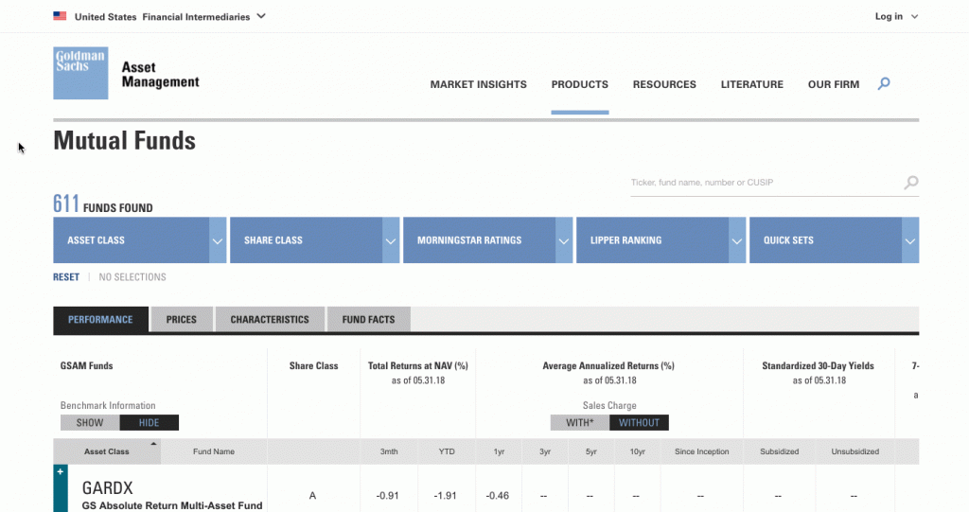Viewport: 969px width, 512px height.
Task: Expand the GARDX row plus icon
Action: point(61,472)
